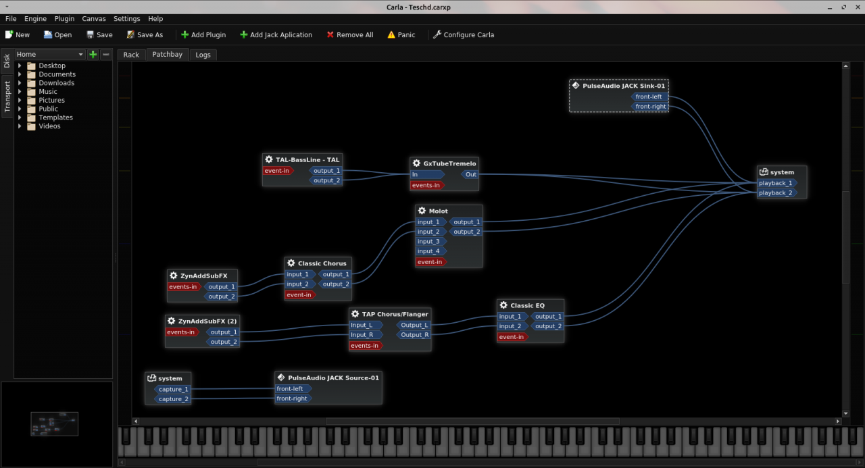
Task: Click the PulseAudio JACK Source-01 node icon
Action: click(281, 378)
